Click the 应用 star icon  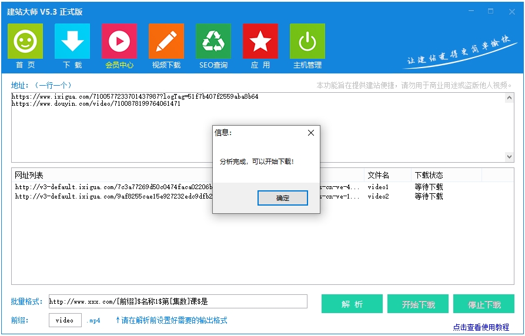260,41
